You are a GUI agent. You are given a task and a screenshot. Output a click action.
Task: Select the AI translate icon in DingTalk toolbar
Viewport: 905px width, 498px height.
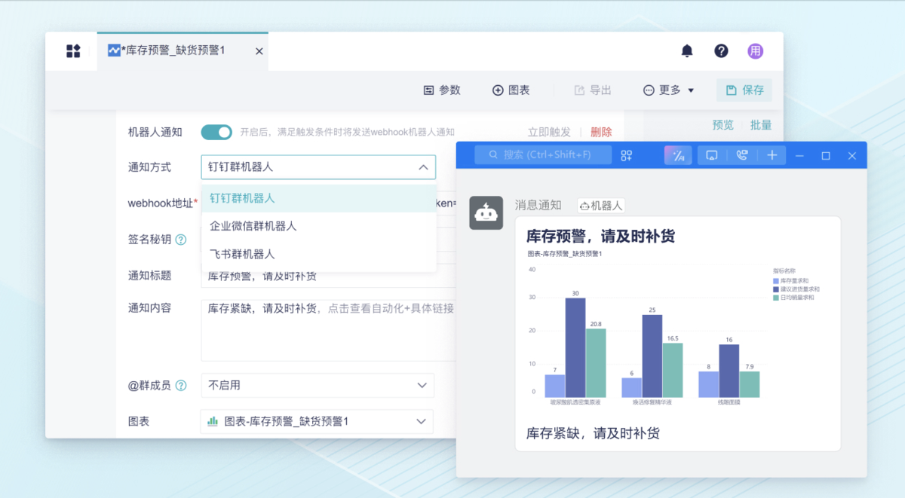point(677,154)
